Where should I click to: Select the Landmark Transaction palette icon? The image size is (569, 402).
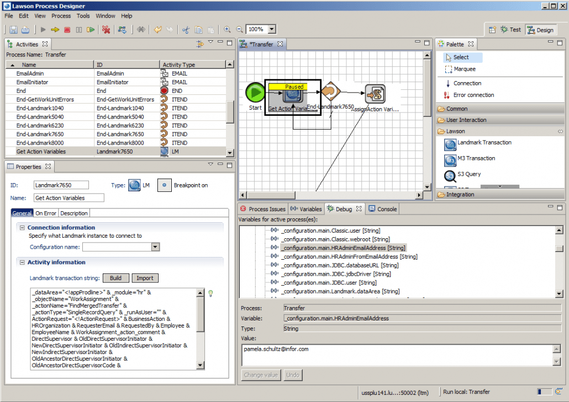point(450,145)
